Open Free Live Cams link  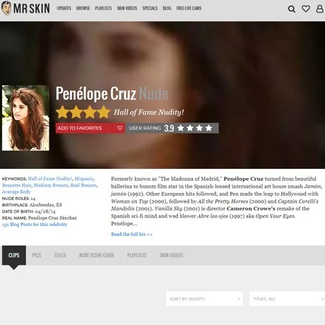coord(189,8)
